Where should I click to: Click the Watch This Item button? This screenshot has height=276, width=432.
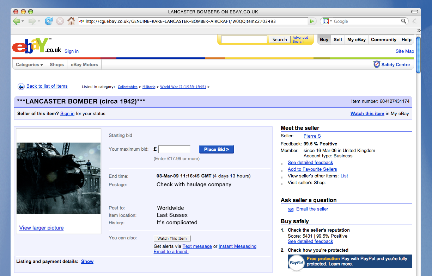(x=172, y=238)
